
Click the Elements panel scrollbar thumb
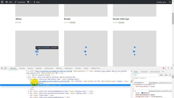(x=132, y=81)
